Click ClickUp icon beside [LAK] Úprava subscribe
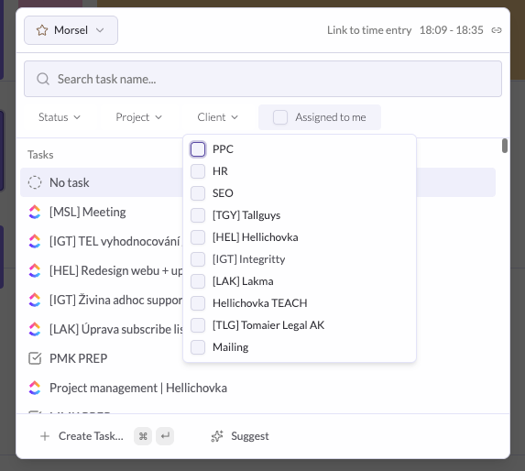Screen dimensions: 525x471 tap(35, 329)
